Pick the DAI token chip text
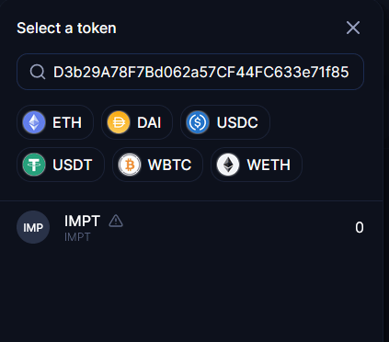Screen dimensions: 389x342 (x=149, y=122)
